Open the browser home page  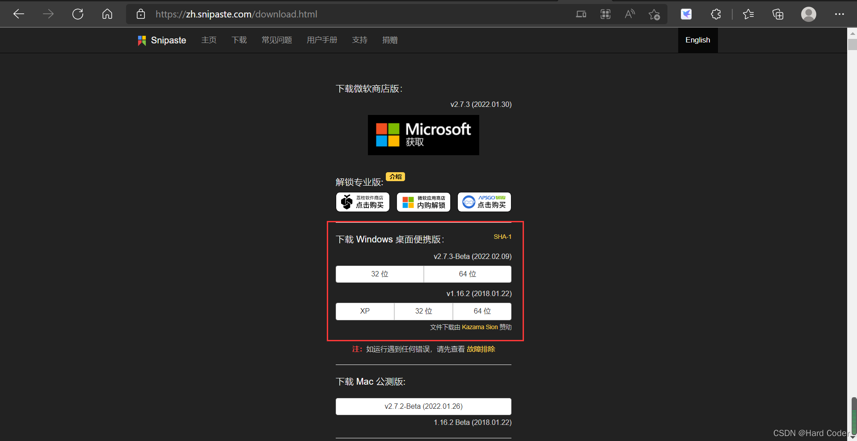point(107,14)
